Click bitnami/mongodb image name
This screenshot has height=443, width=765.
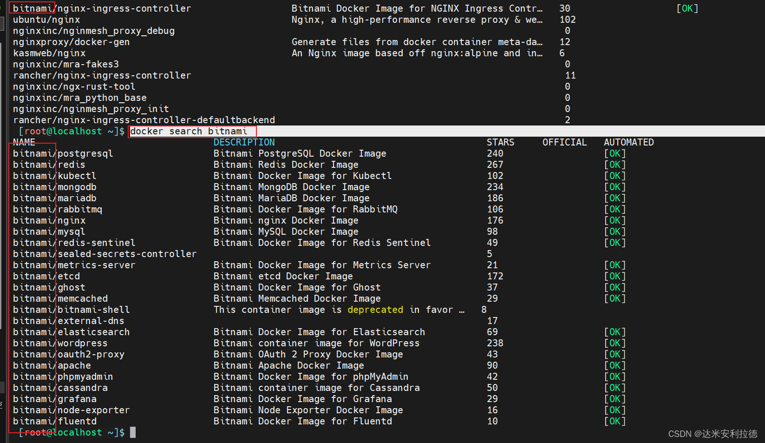(x=54, y=187)
